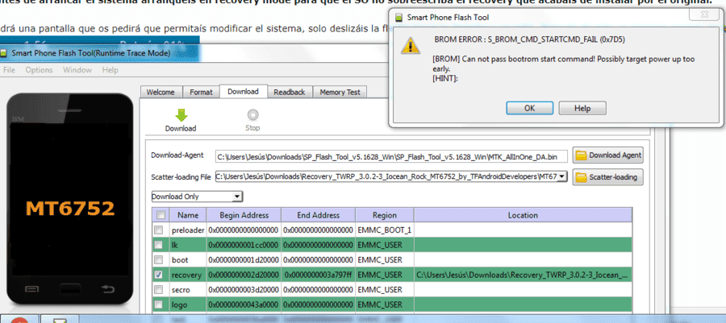Viewport: 726px width, 323px height.
Task: Enable the logo partition checkbox
Action: click(158, 305)
